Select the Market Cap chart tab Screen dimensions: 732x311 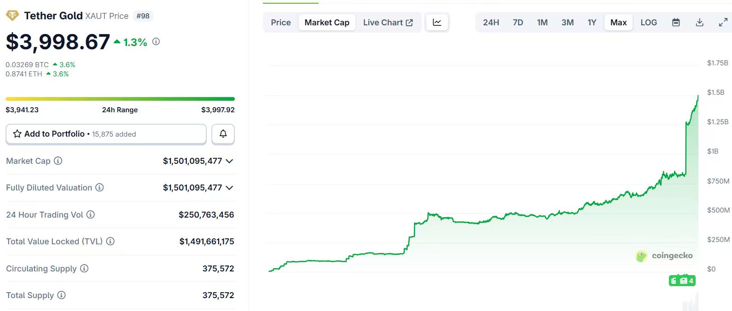(327, 23)
